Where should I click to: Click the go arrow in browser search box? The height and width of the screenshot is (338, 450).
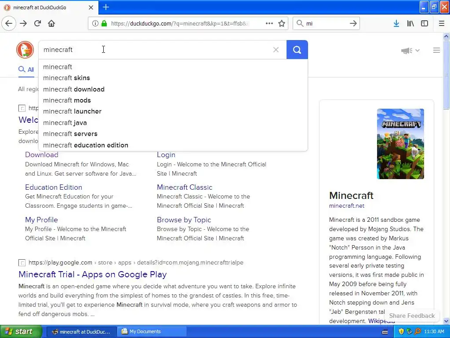click(x=353, y=23)
